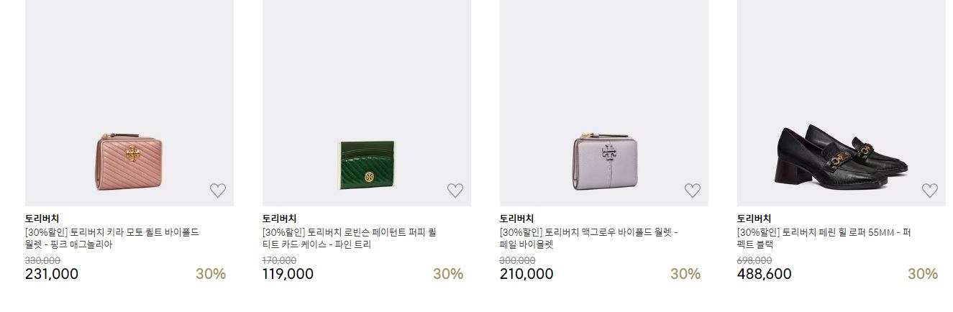This screenshot has height=312, width=953.
Task: Open the green Robinson card case image
Action: pyautogui.click(x=367, y=103)
